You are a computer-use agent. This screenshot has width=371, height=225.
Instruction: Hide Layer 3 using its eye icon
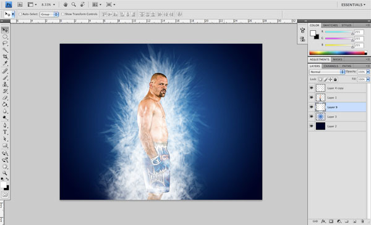(x=312, y=117)
